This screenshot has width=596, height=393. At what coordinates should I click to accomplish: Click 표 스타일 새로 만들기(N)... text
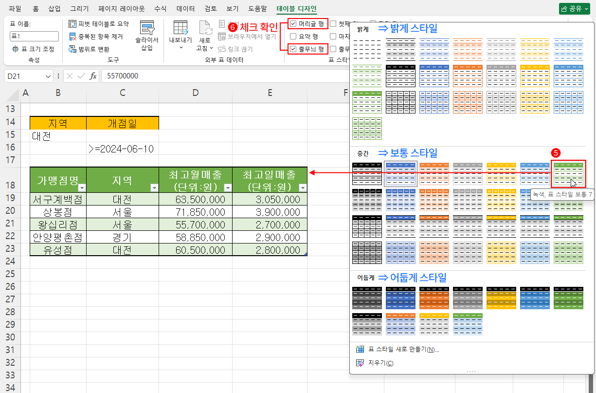click(x=404, y=350)
